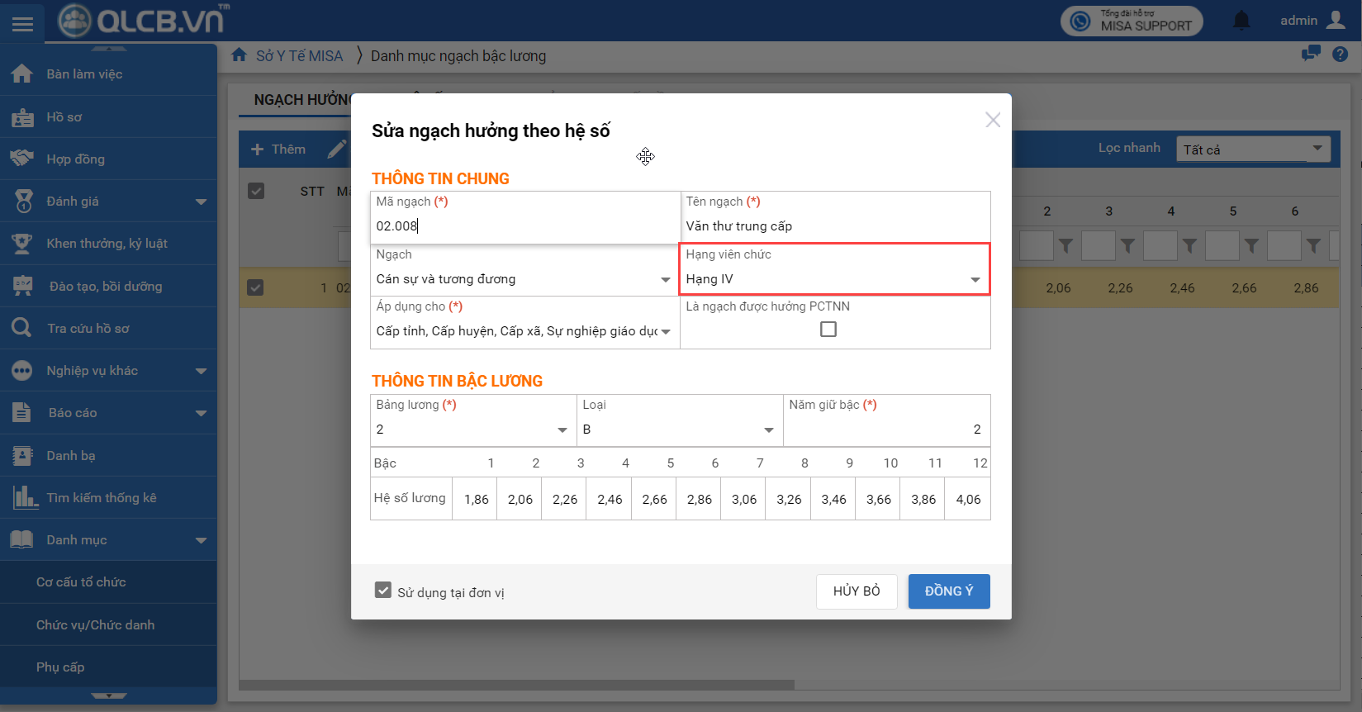Open the feedback chat icon
Image resolution: width=1362 pixels, height=712 pixels.
click(1311, 55)
